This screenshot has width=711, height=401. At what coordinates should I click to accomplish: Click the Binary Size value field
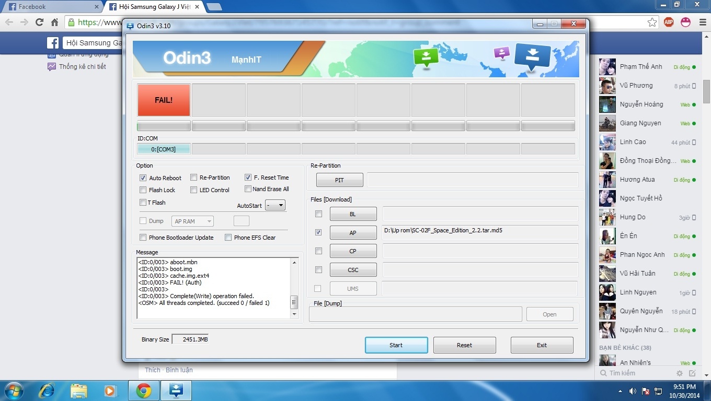[x=190, y=339]
